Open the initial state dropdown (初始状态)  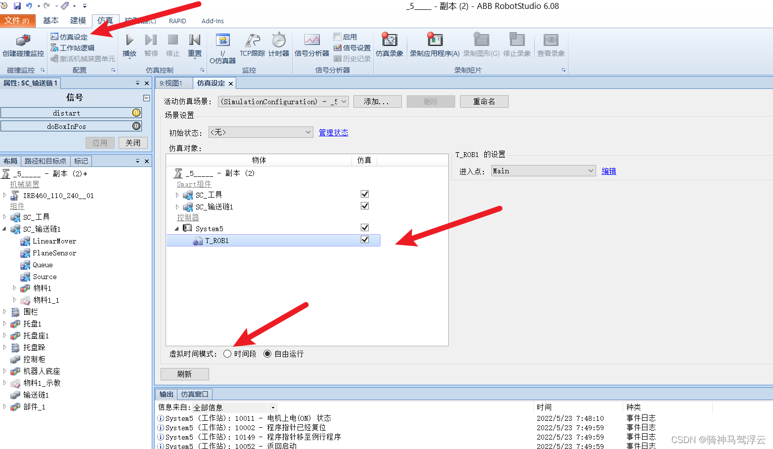(260, 132)
